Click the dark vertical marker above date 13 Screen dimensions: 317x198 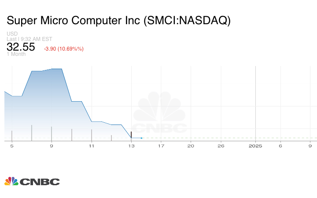131,134
